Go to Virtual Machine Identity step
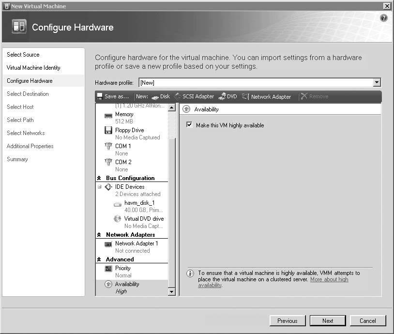Screen dimensions: 394x334 click(33, 68)
